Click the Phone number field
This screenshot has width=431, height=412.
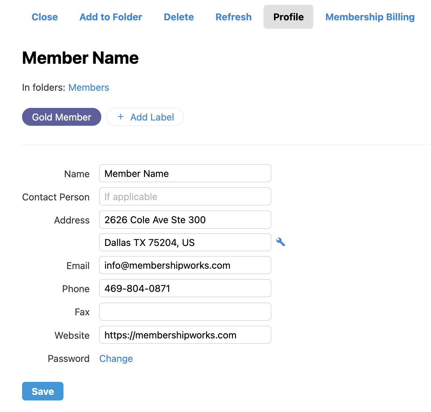point(185,288)
